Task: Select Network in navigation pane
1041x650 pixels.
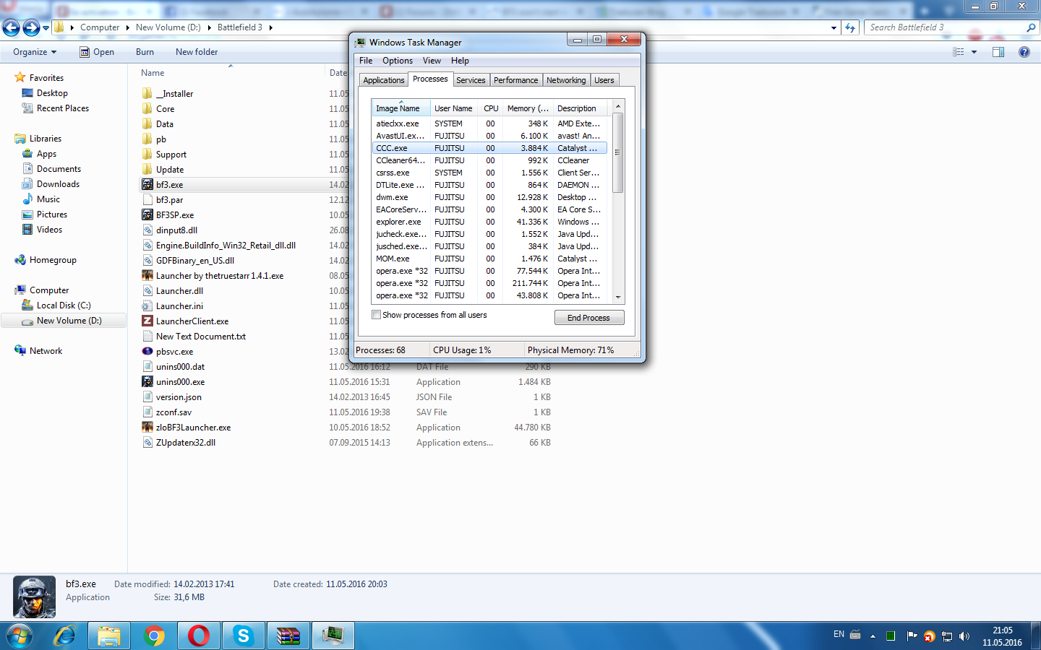Action: [x=46, y=351]
